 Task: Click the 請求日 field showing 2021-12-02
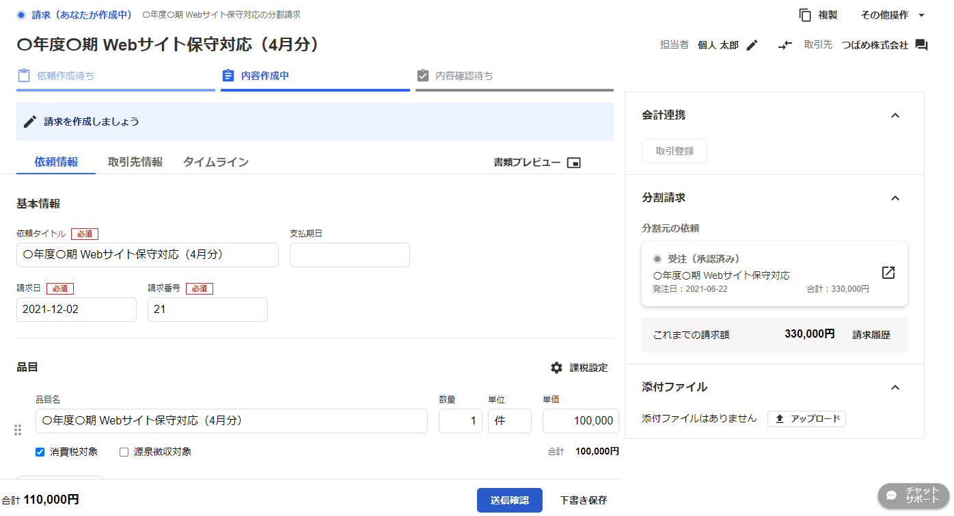[77, 310]
